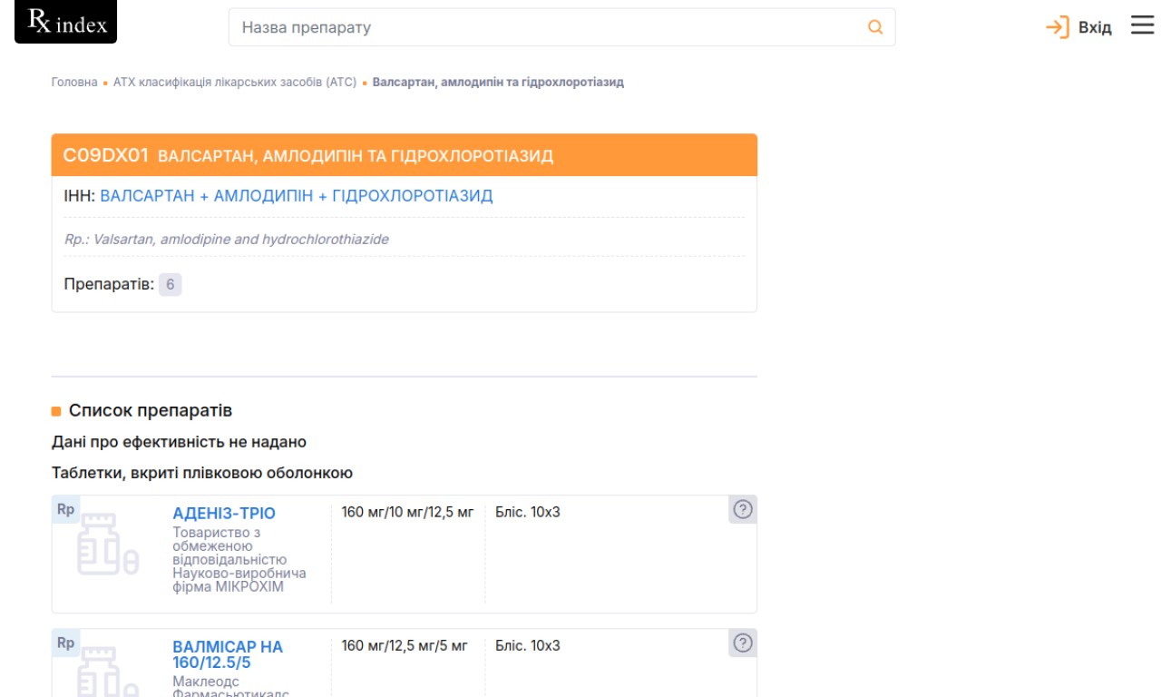This screenshot has height=697, width=1161.
Task: Click the login arrow icon
Action: (1057, 27)
